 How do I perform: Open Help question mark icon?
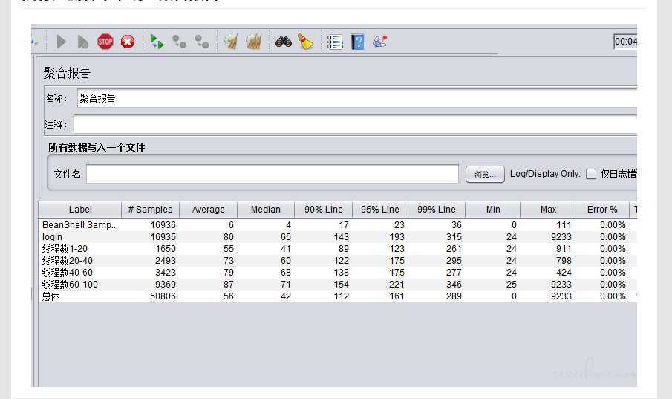(x=357, y=42)
